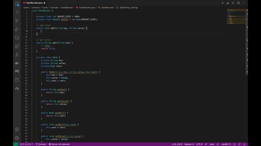Open the notifications bell in status bar

click(244, 144)
